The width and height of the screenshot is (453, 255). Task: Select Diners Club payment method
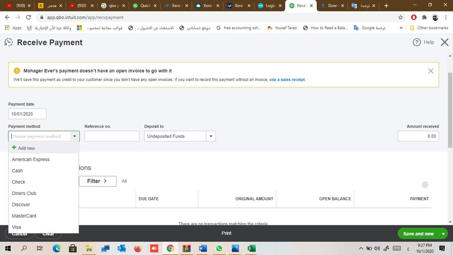point(44,193)
